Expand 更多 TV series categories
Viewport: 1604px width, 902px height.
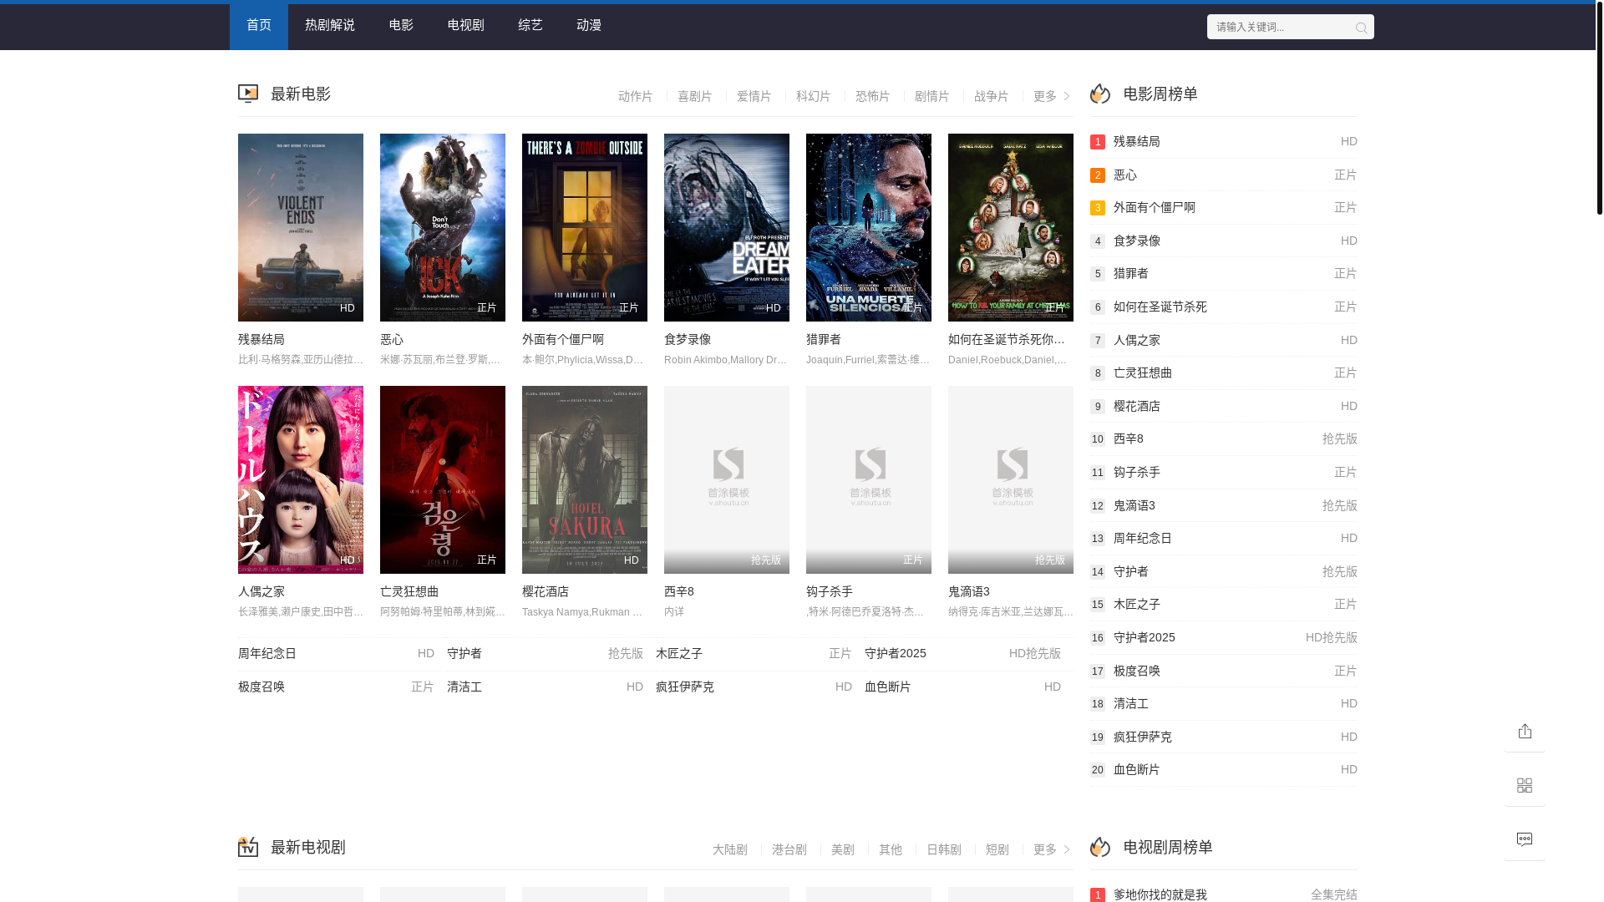coord(1052,849)
